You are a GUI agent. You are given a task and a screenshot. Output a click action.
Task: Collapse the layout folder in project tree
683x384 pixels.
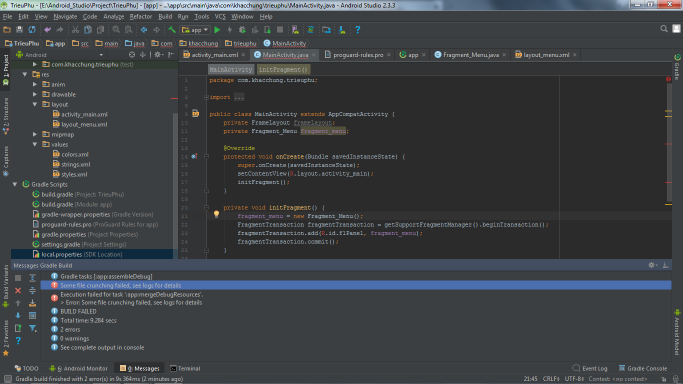point(35,104)
